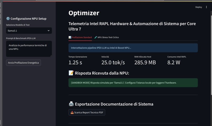212x126 pixels.
Task: Click the Telemetria Intel RAPL Hardware subtitle
Action: click(x=132, y=26)
